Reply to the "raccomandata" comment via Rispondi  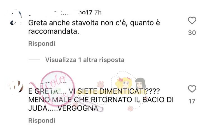click(x=42, y=43)
